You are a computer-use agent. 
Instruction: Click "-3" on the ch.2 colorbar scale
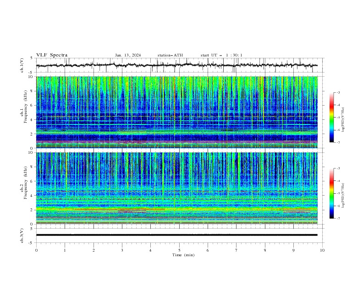(338, 169)
